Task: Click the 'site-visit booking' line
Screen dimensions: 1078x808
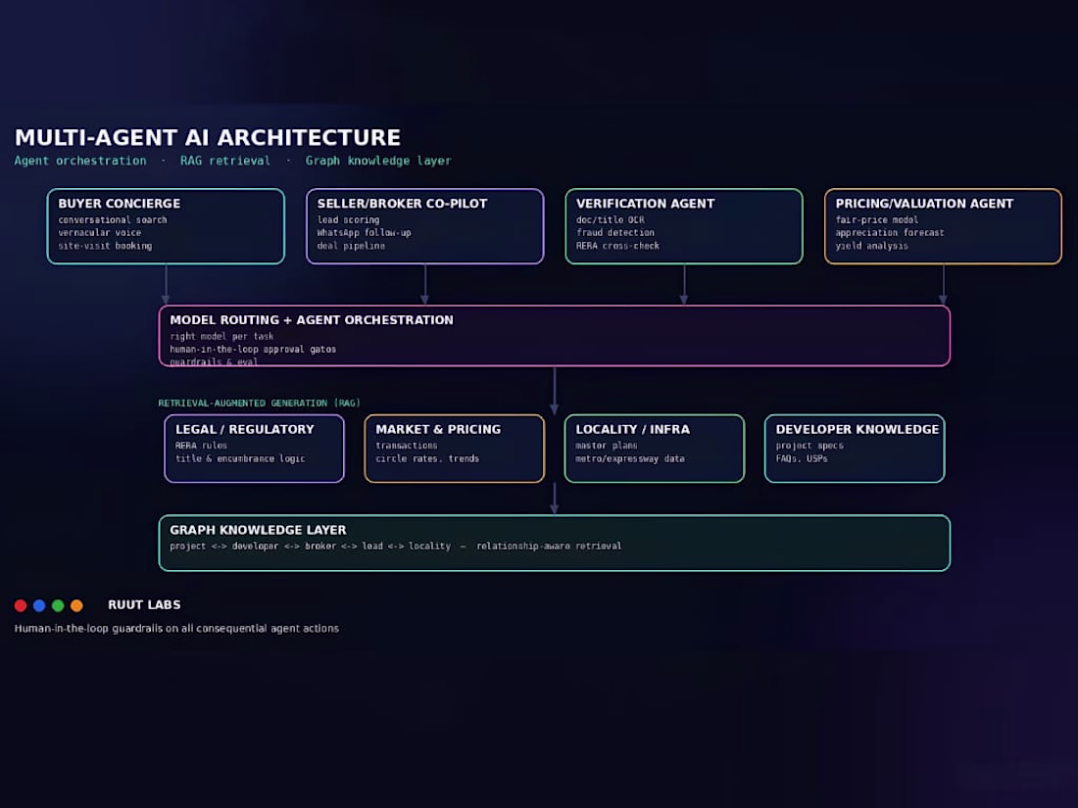Action: [105, 246]
